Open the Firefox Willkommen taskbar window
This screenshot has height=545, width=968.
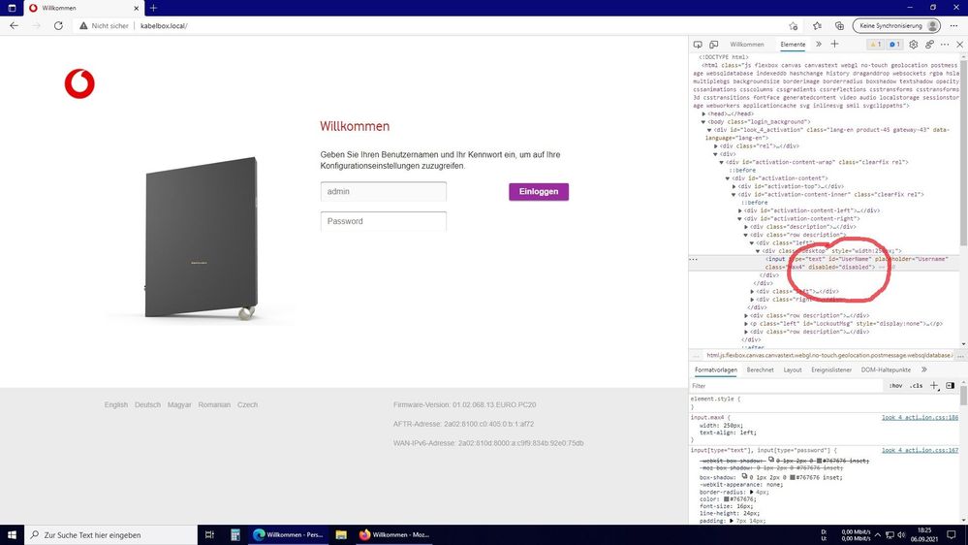(394, 534)
